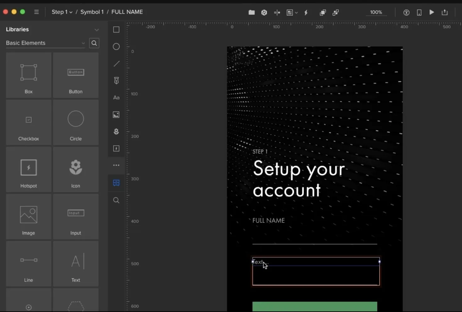Select the Image tool in vertical toolbar
Screen dimensions: 462x312
pyautogui.click(x=116, y=114)
